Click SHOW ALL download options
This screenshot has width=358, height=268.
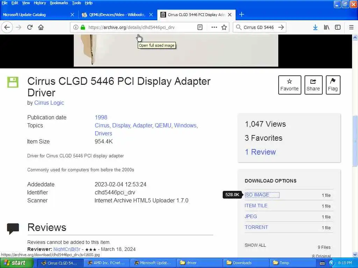[255, 245]
